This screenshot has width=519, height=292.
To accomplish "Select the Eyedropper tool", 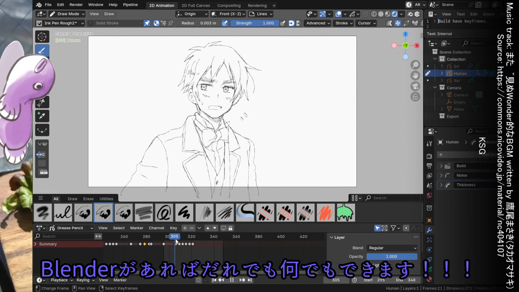I will (42, 116).
